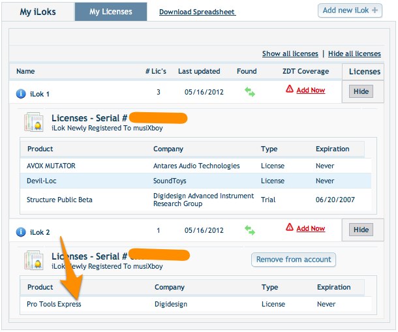
Task: Click the license certificate icon under iLok 2
Action: [x=34, y=260]
